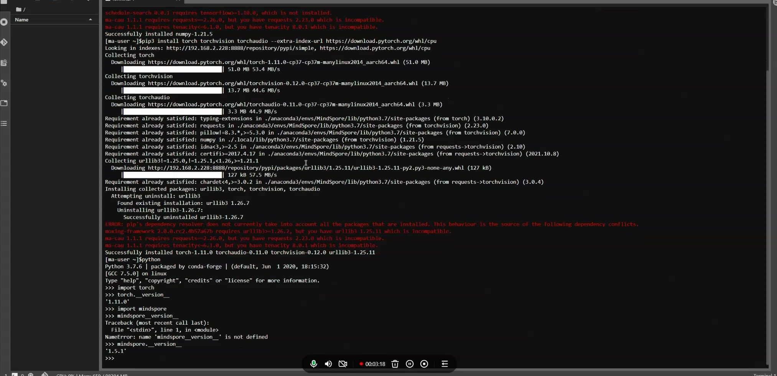777x376 pixels.
Task: Open the table of contents list icon
Action: [x=4, y=124]
